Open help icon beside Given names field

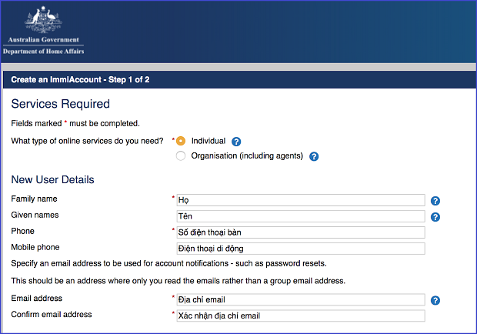(x=435, y=217)
